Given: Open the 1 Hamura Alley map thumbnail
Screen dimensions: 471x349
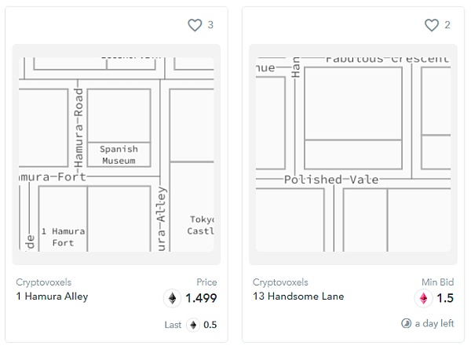Looking at the screenshot, I should point(116,154).
